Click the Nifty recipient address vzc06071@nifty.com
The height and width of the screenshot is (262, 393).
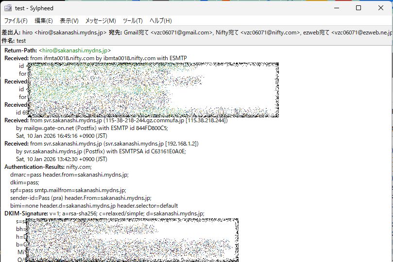point(271,33)
